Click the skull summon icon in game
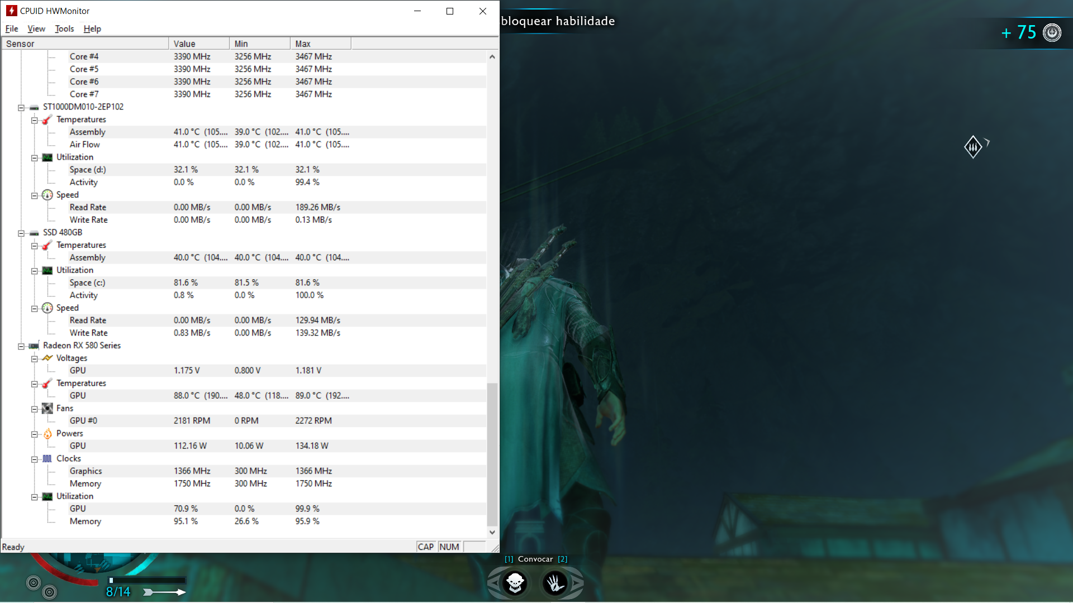This screenshot has height=603, width=1073. click(515, 583)
